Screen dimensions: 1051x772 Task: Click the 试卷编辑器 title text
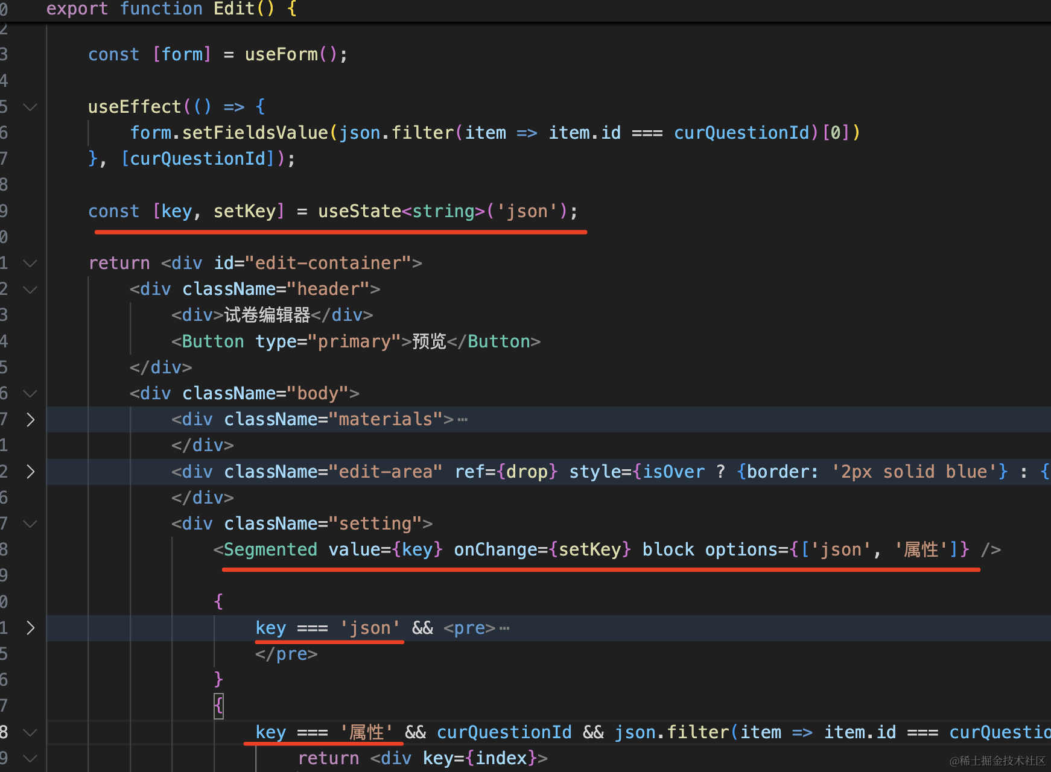(x=267, y=315)
